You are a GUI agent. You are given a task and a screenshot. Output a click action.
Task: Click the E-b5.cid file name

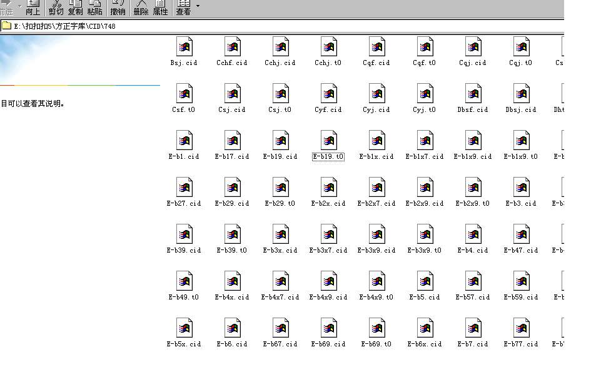425,298
